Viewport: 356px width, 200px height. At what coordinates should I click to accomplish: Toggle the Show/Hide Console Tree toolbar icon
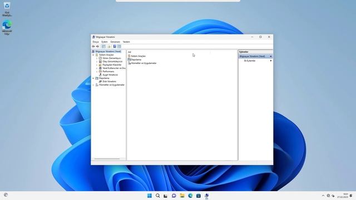103,47
